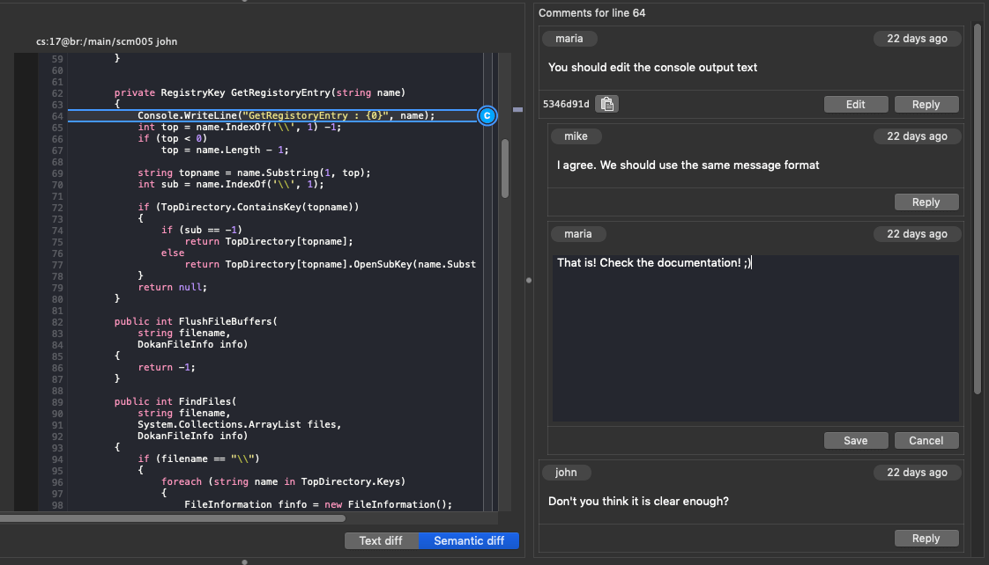The height and width of the screenshot is (565, 989).
Task: Click the blue comment marker on line 64
Action: (487, 116)
